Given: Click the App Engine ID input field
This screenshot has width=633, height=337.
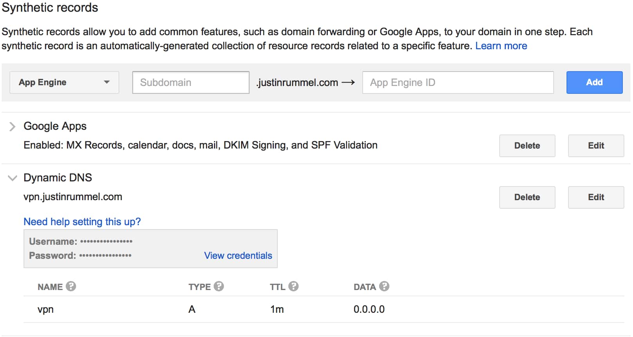Looking at the screenshot, I should (x=458, y=82).
